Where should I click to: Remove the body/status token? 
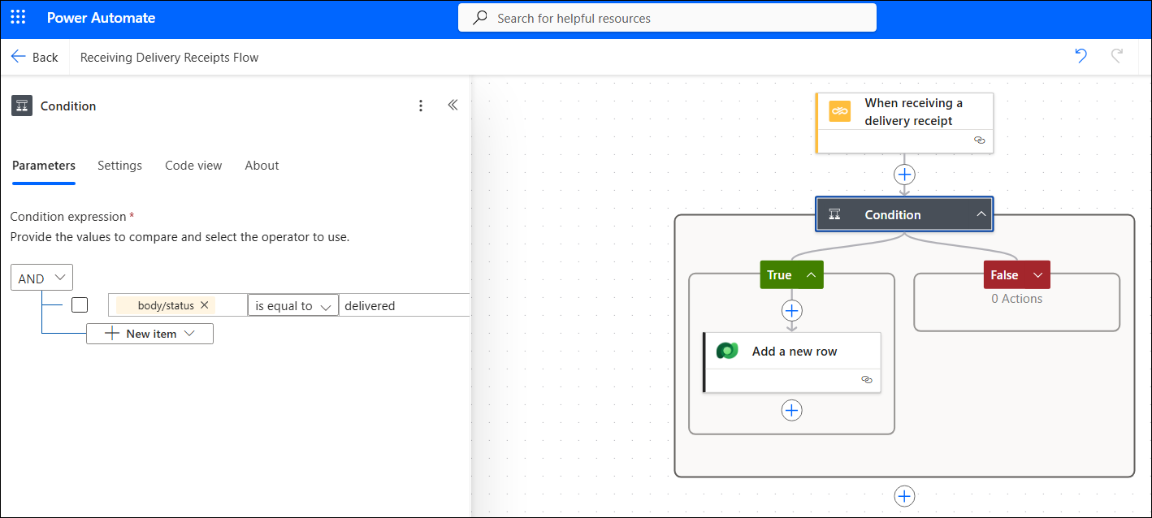point(205,305)
